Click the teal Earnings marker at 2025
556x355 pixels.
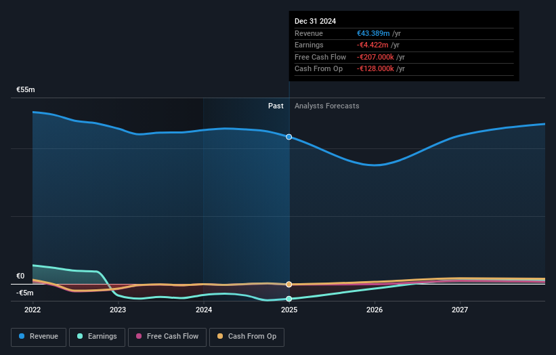289,299
